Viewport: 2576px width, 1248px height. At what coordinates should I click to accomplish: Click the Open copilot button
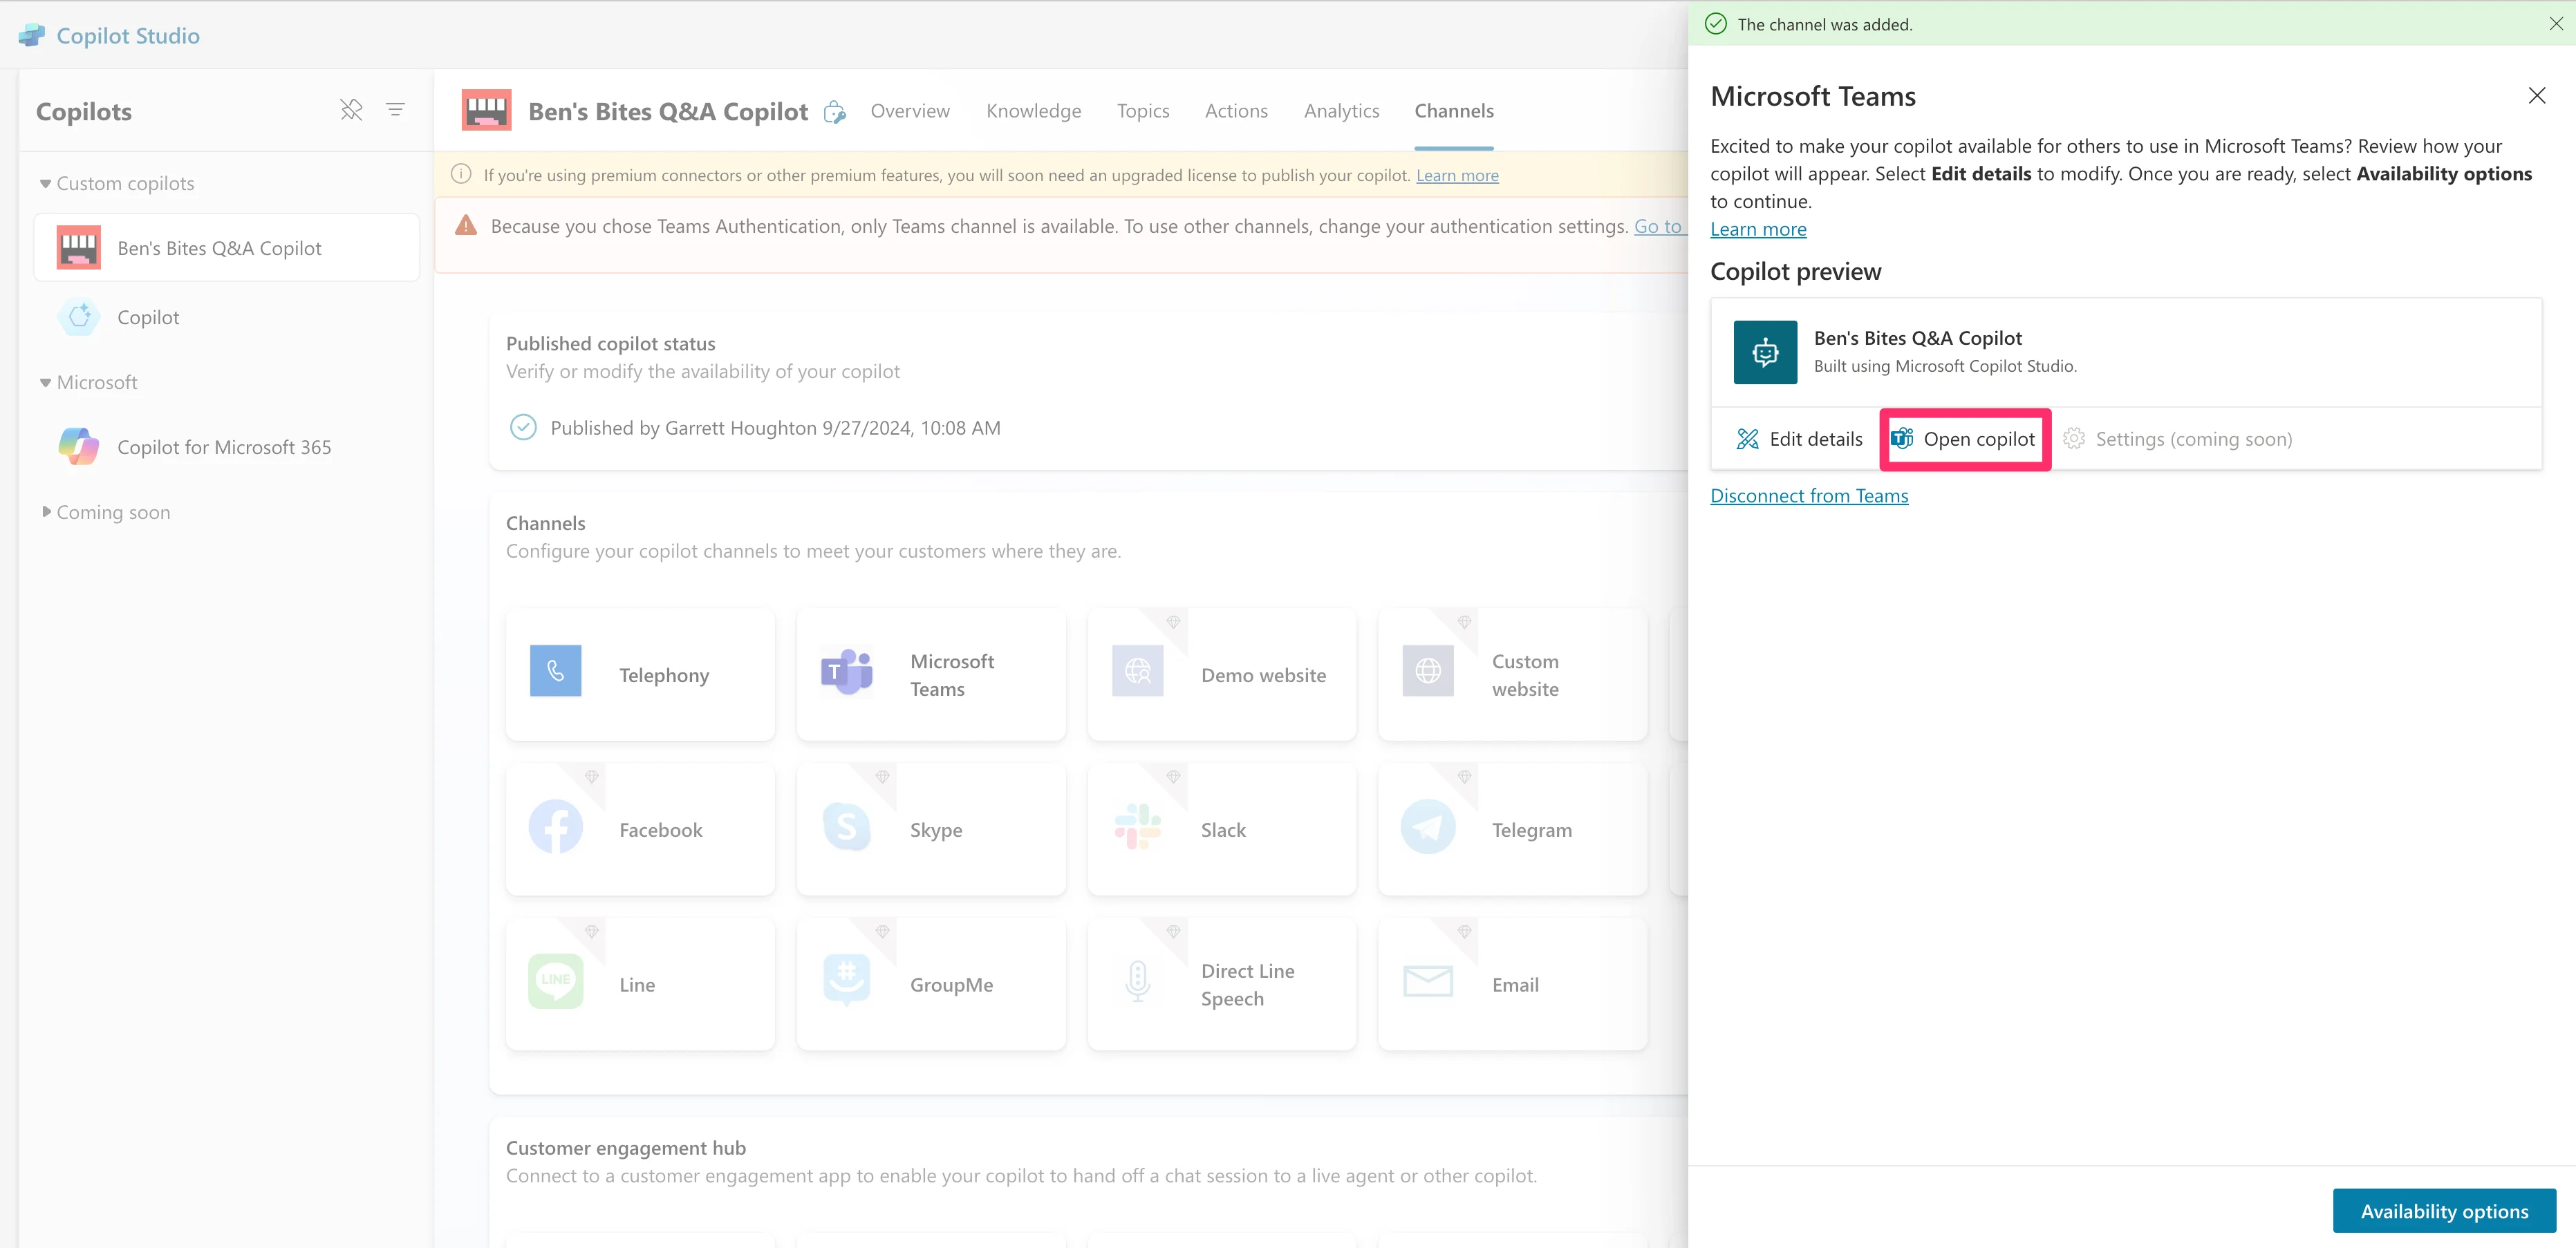pos(1964,439)
